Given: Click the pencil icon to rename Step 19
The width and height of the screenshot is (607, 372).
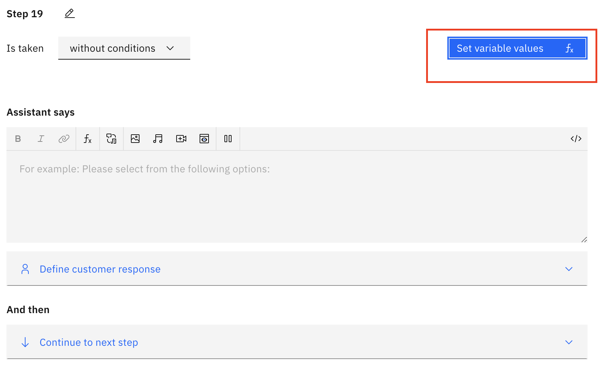Looking at the screenshot, I should click(69, 14).
